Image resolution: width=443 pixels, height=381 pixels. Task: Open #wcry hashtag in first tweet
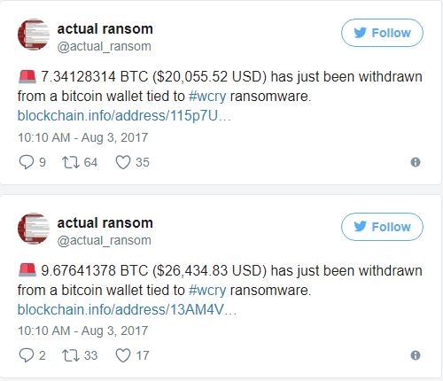click(x=207, y=97)
